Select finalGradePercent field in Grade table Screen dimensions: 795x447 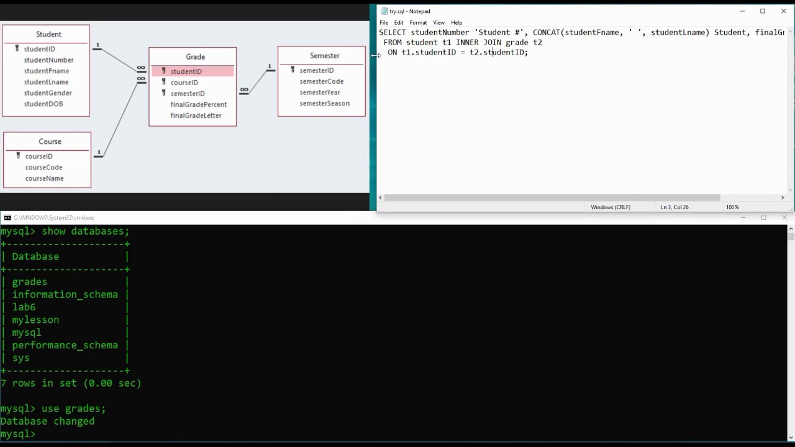tap(198, 104)
